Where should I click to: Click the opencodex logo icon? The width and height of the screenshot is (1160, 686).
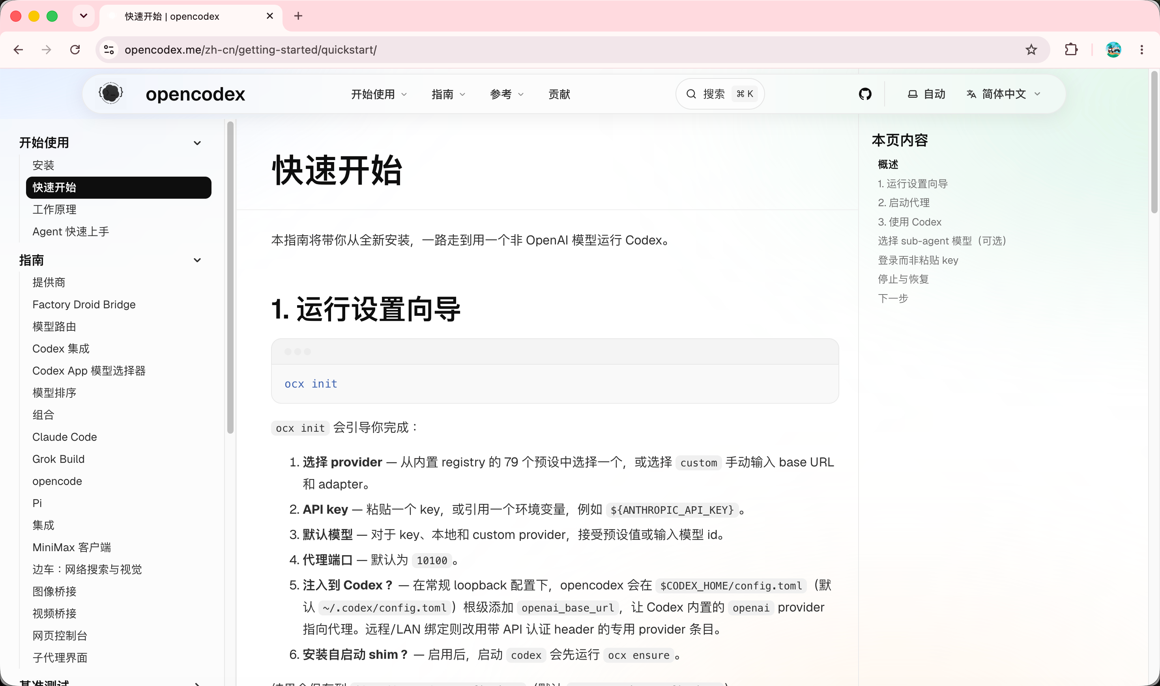coord(111,94)
